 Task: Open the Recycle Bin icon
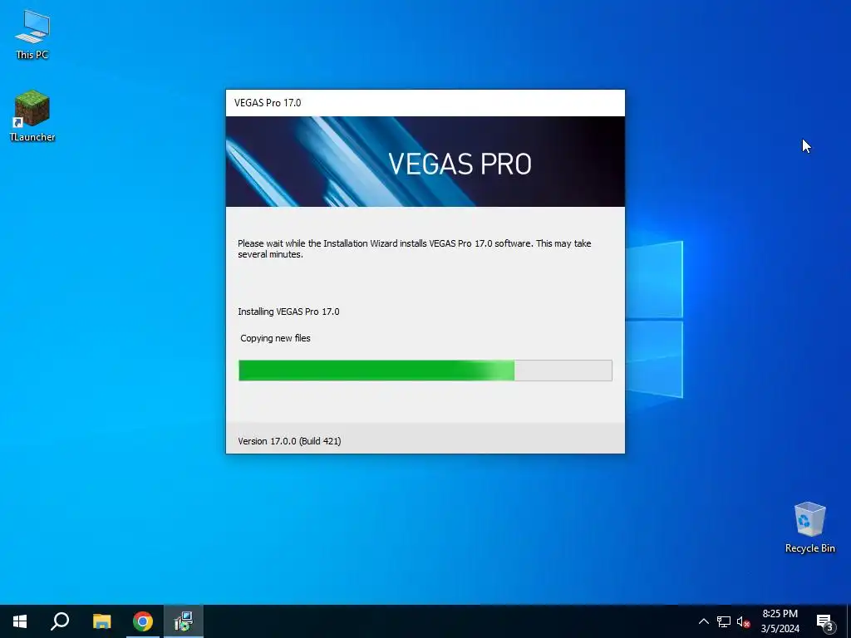809,528
